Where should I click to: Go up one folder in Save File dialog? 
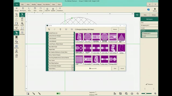click(x=60, y=29)
